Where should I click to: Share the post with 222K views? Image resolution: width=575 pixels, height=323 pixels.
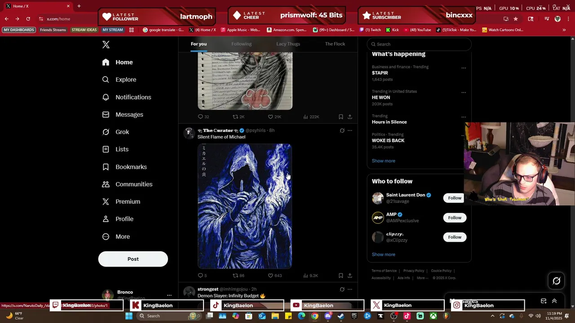click(350, 117)
